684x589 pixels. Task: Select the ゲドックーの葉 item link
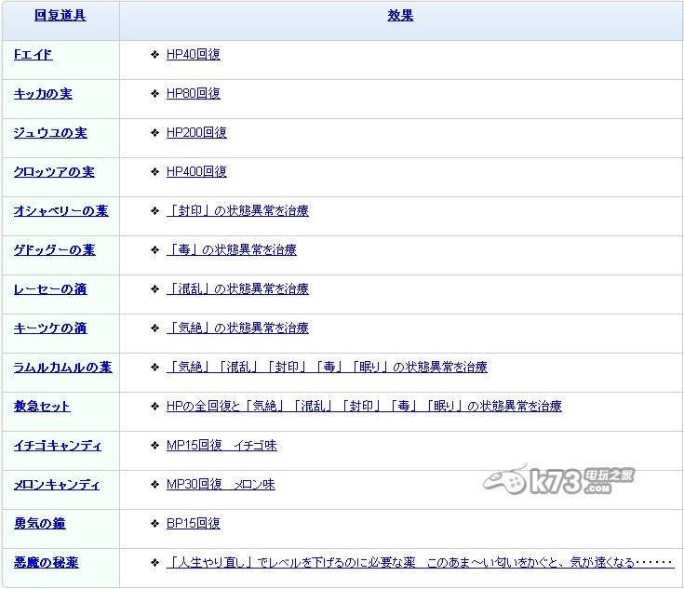(x=54, y=250)
